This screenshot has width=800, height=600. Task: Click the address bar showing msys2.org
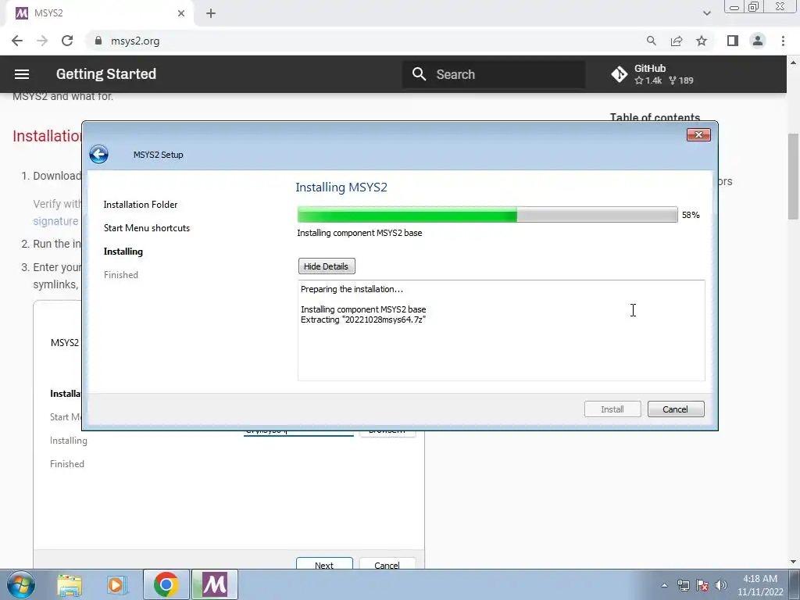click(367, 41)
